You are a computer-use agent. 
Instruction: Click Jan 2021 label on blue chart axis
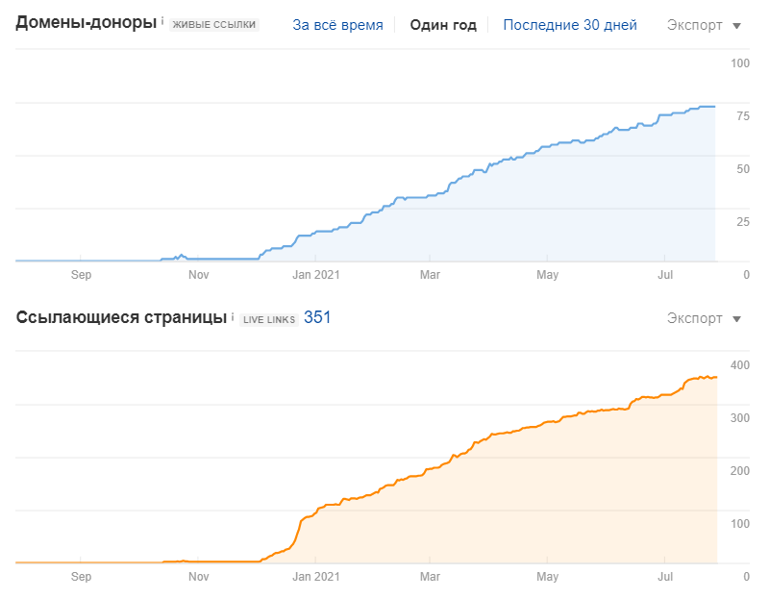[x=316, y=275]
